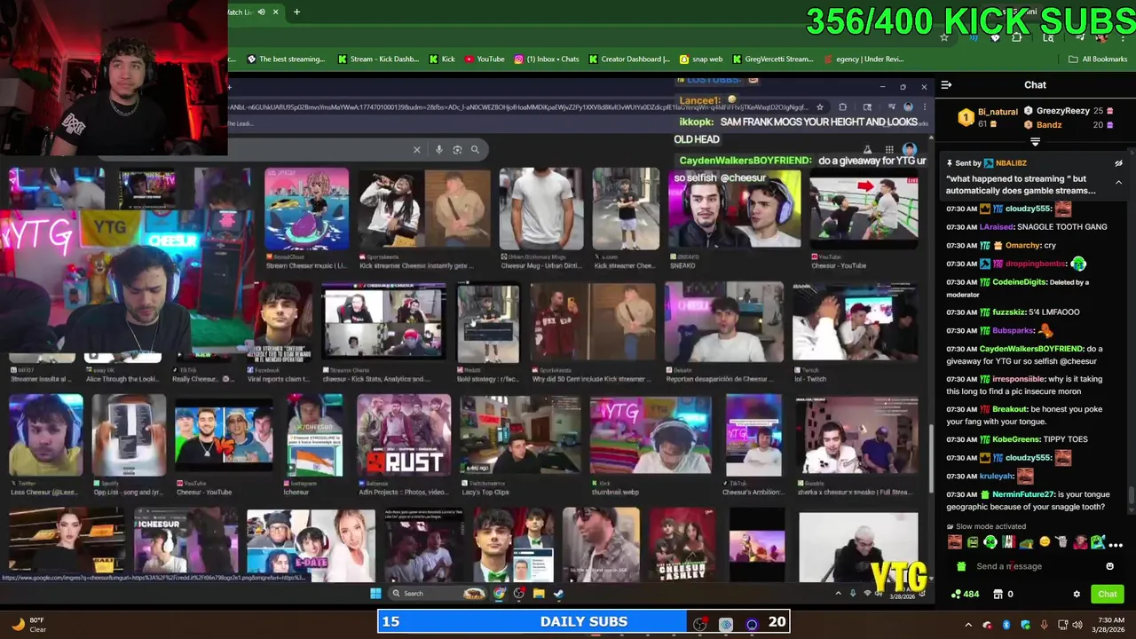Screen dimensions: 1136x639
Task: Open Google Lens image search
Action: click(x=457, y=149)
